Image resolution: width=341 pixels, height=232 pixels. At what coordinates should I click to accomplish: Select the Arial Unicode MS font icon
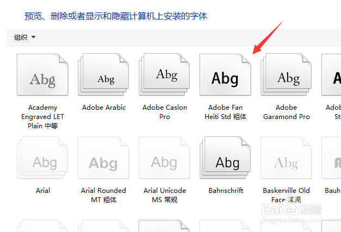pos(164,158)
